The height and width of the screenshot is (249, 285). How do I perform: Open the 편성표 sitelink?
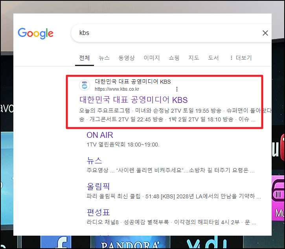(98, 212)
